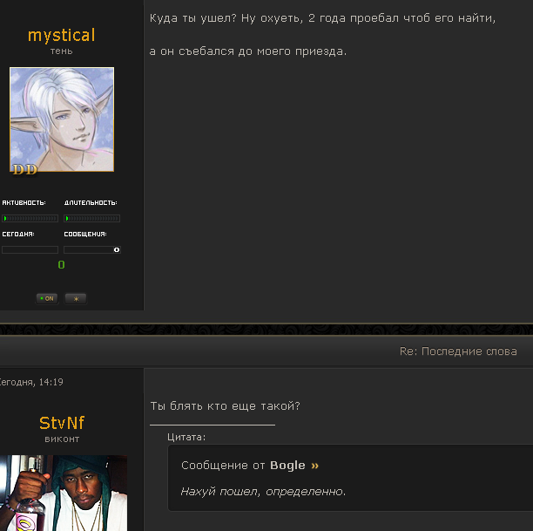Screen dimensions: 533x531
Task: Click the Активность progress bar
Action: tap(30, 219)
